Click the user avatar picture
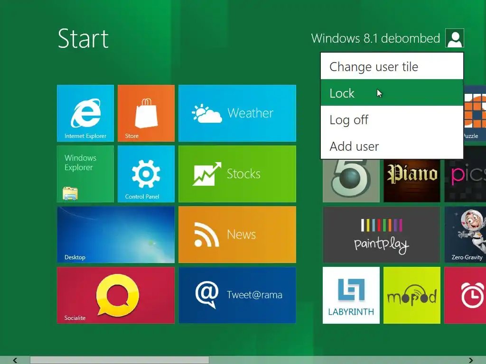 coord(454,38)
